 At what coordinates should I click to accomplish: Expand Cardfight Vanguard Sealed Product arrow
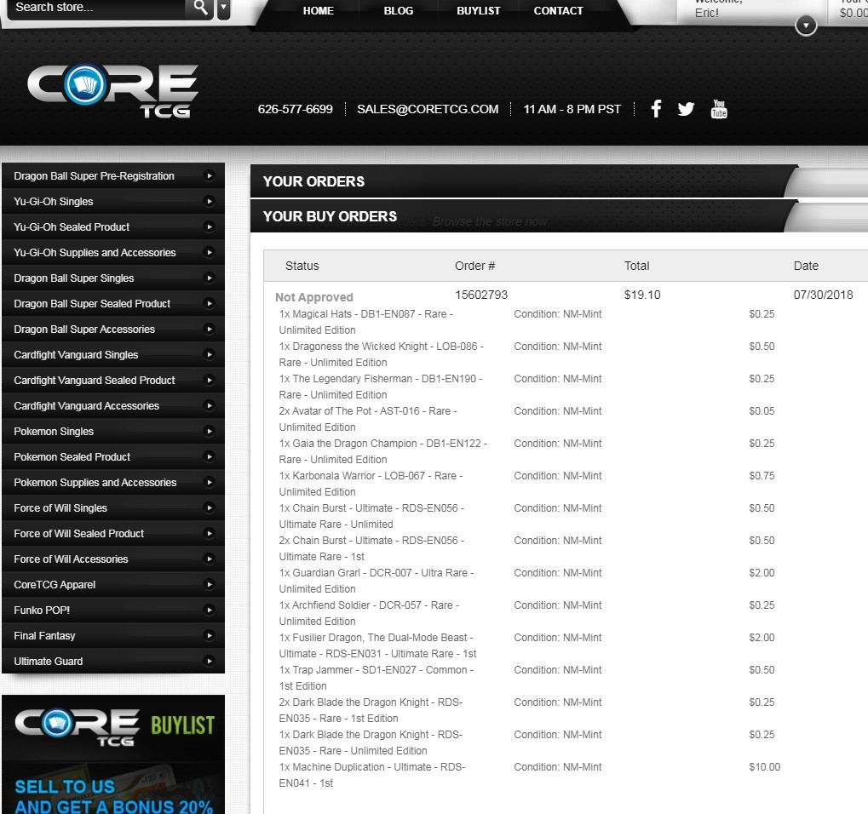210,380
